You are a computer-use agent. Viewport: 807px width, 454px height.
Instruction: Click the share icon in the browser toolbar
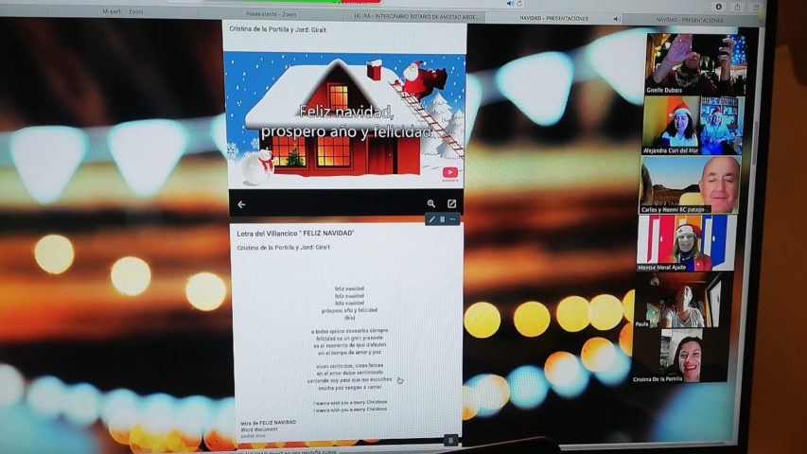tap(737, 7)
